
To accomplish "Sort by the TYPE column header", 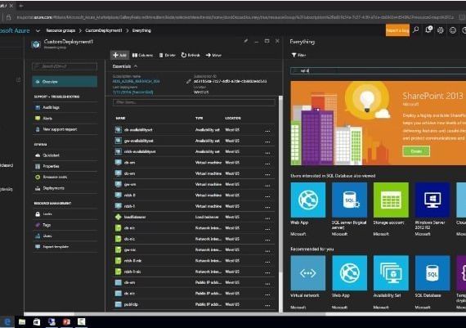I will tap(199, 118).
